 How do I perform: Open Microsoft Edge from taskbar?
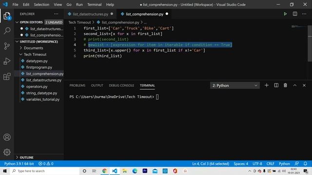(135, 171)
